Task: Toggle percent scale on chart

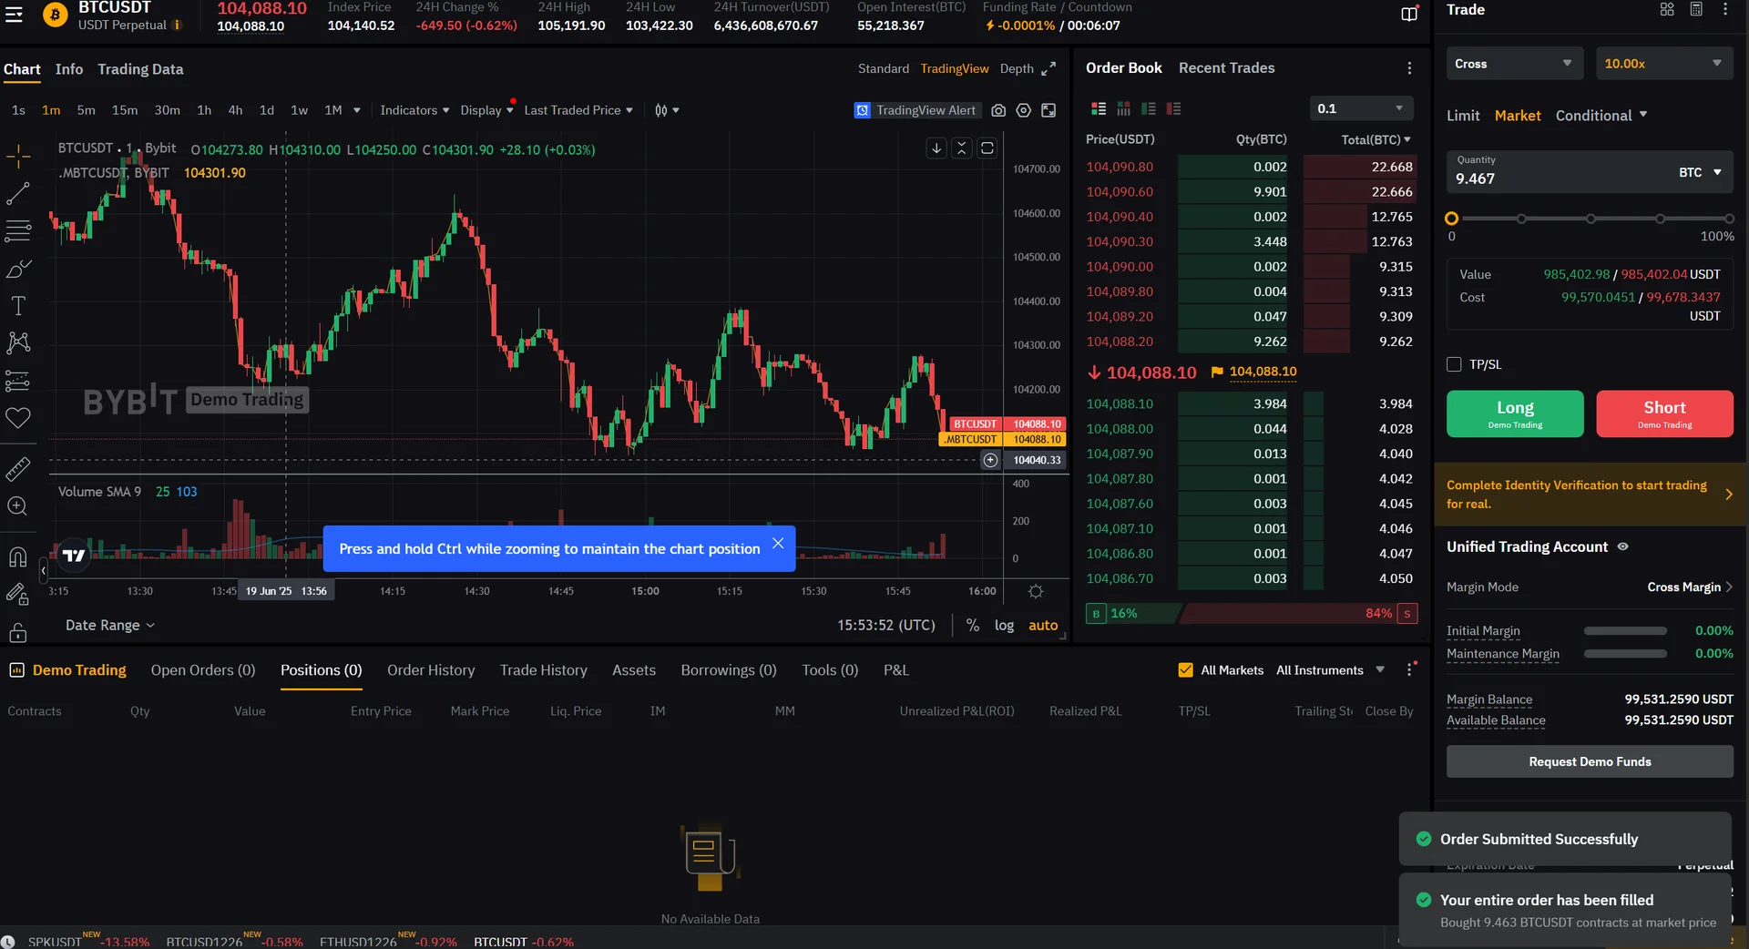Action: tap(973, 626)
